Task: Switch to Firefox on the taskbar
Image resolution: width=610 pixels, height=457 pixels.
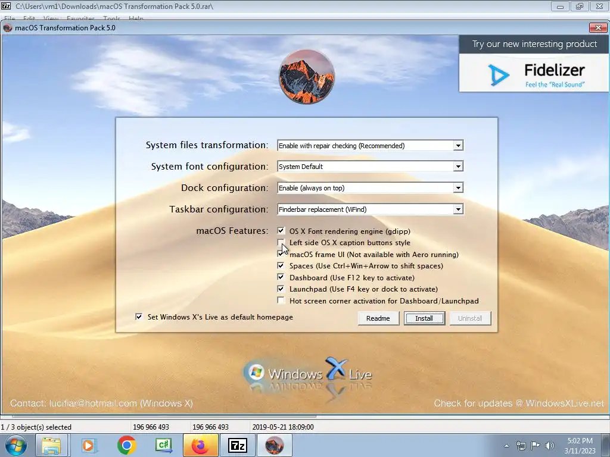Action: [200, 445]
